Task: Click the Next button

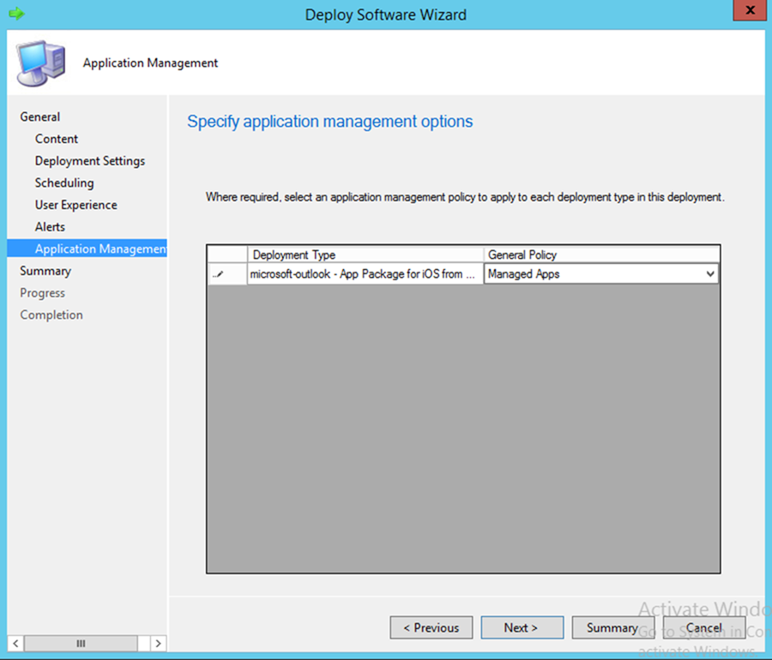Action: pos(522,627)
